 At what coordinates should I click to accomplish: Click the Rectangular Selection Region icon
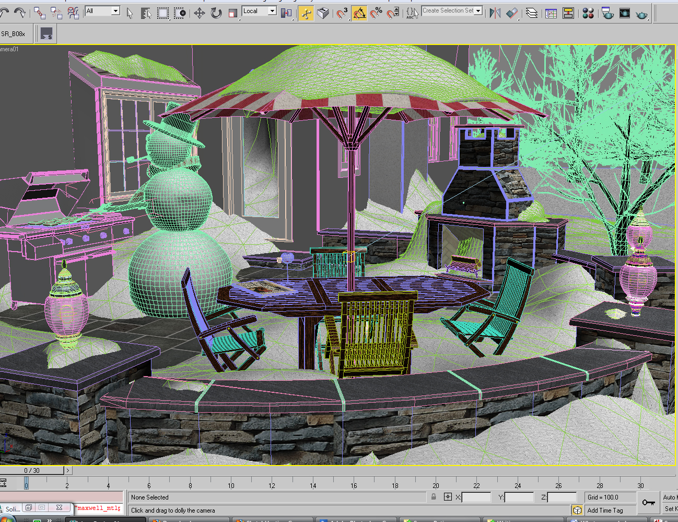(163, 13)
